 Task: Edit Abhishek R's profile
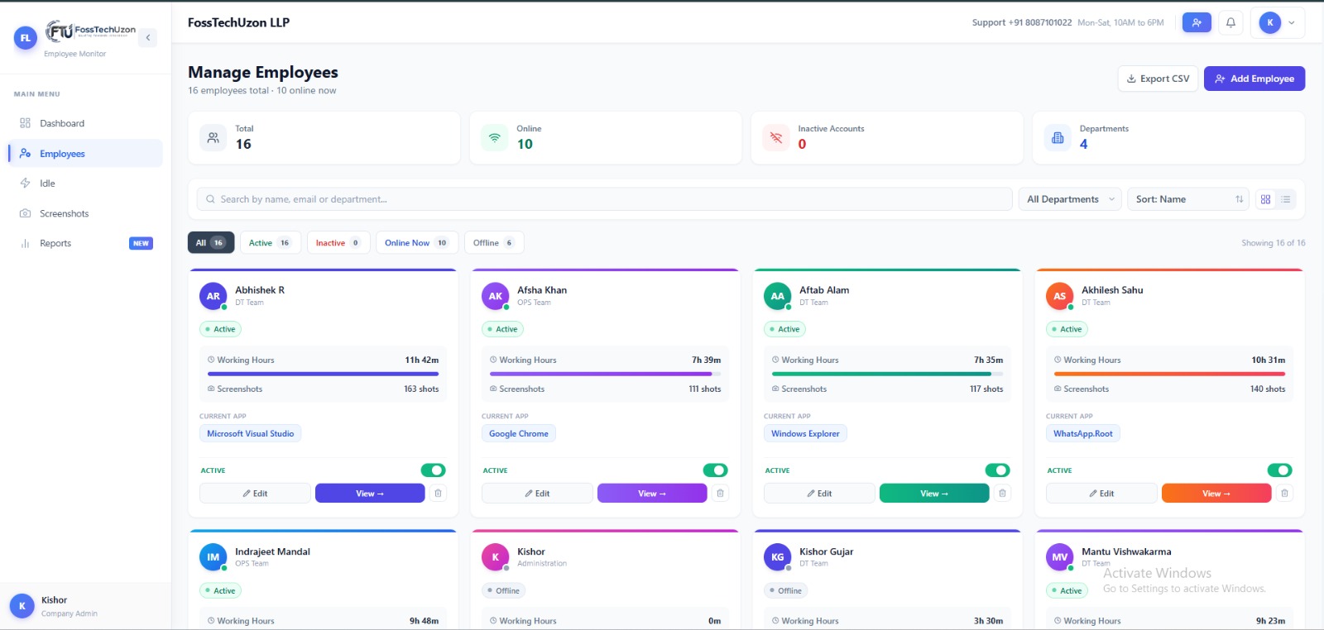point(255,494)
